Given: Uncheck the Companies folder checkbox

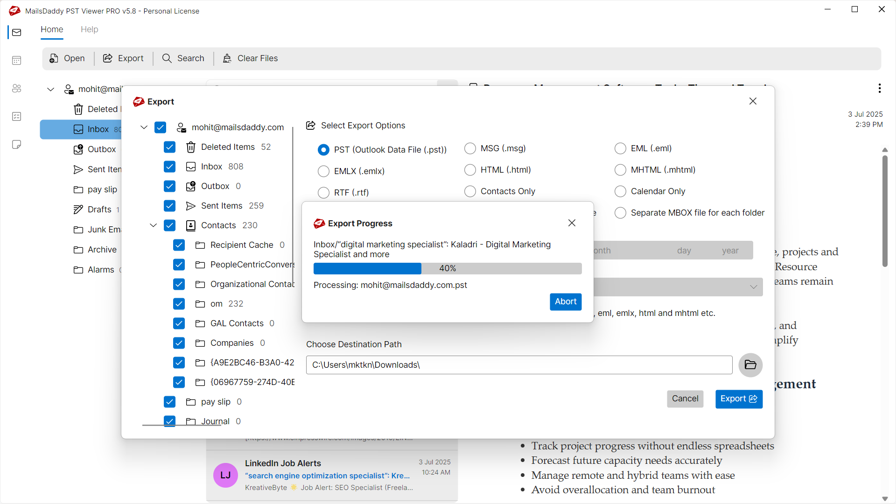Looking at the screenshot, I should tap(179, 343).
